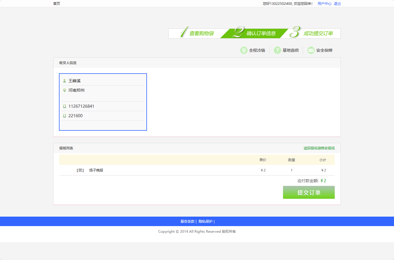The height and width of the screenshot is (260, 394).
Task: Open 用户中心 user center
Action: [x=324, y=4]
